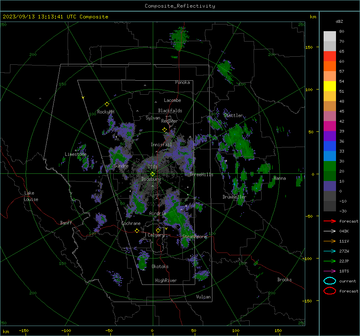Viewport: 360px width, 336px height.
Task: Click the yellow swatch in the dBZ scale
Action: pos(330,86)
